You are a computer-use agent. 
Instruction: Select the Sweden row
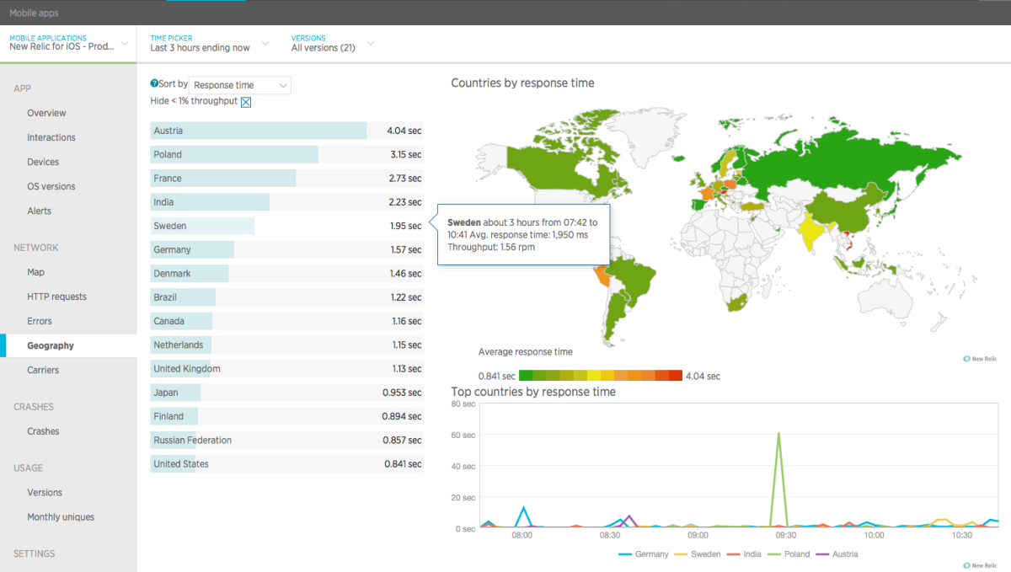click(x=286, y=226)
